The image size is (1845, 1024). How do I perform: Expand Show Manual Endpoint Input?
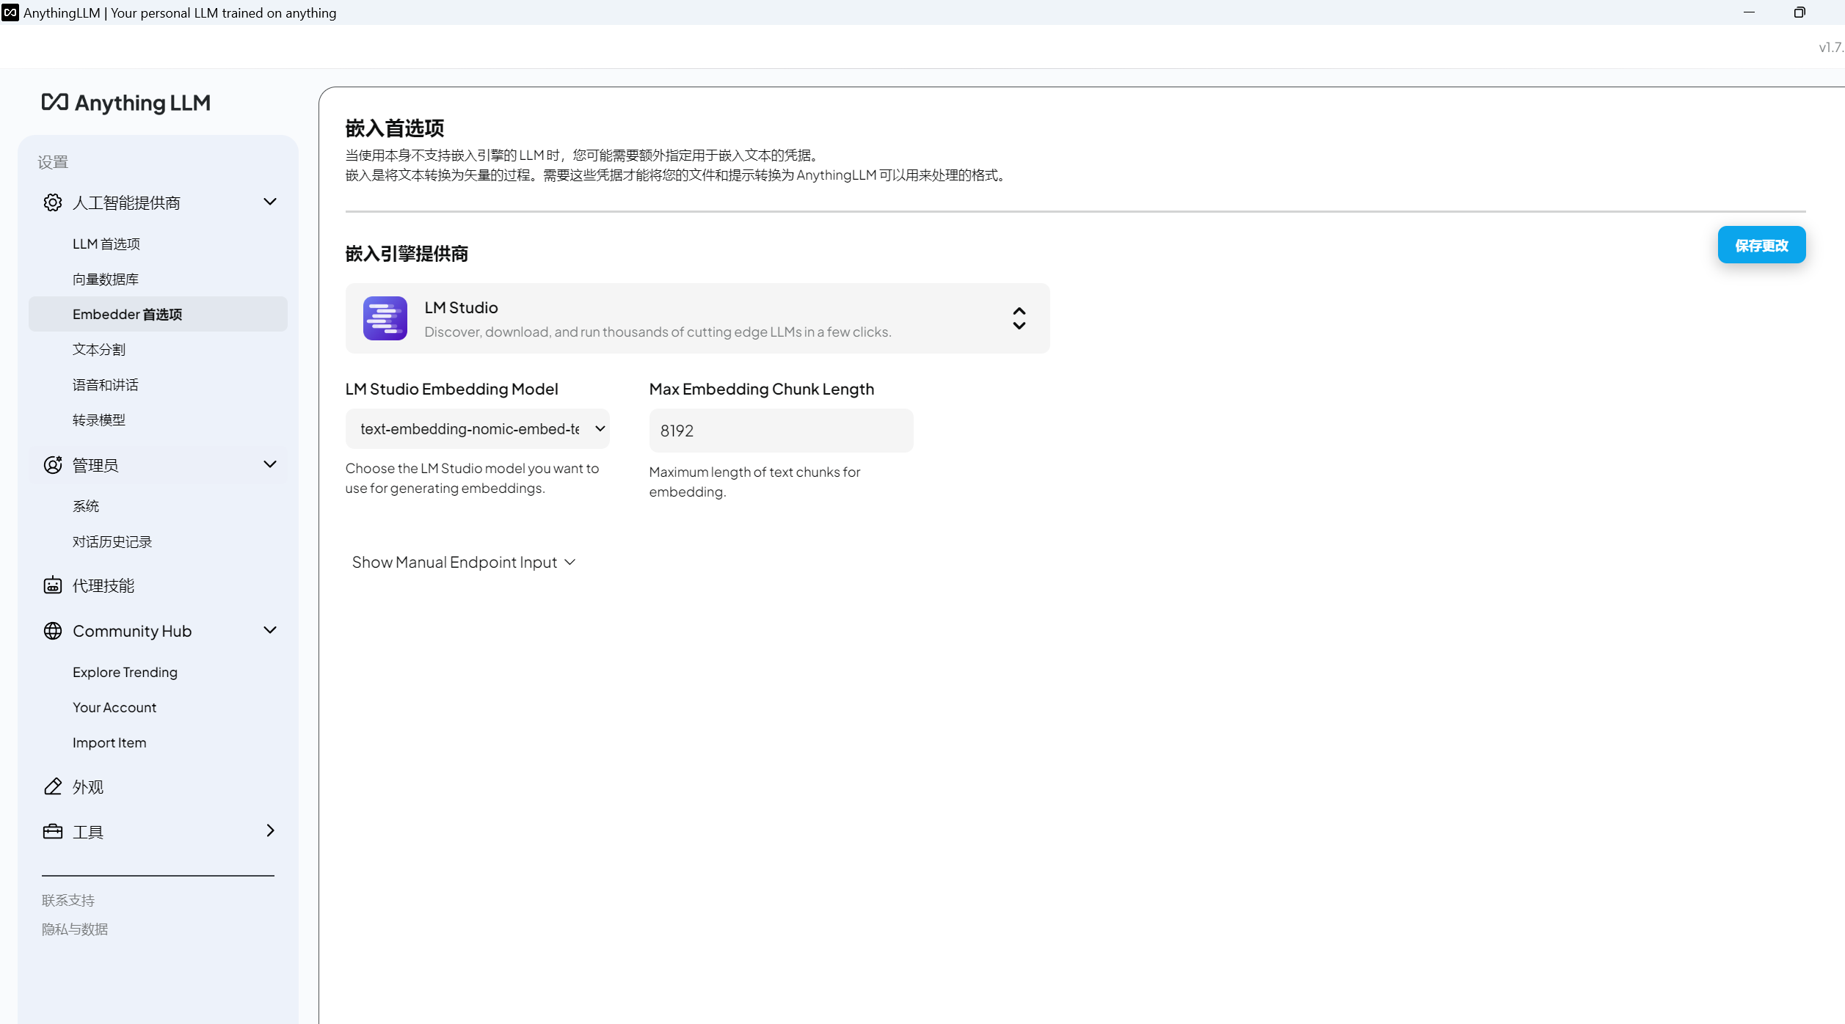[464, 563]
